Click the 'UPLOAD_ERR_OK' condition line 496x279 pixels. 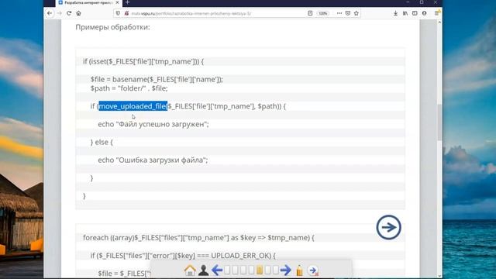tap(183, 256)
